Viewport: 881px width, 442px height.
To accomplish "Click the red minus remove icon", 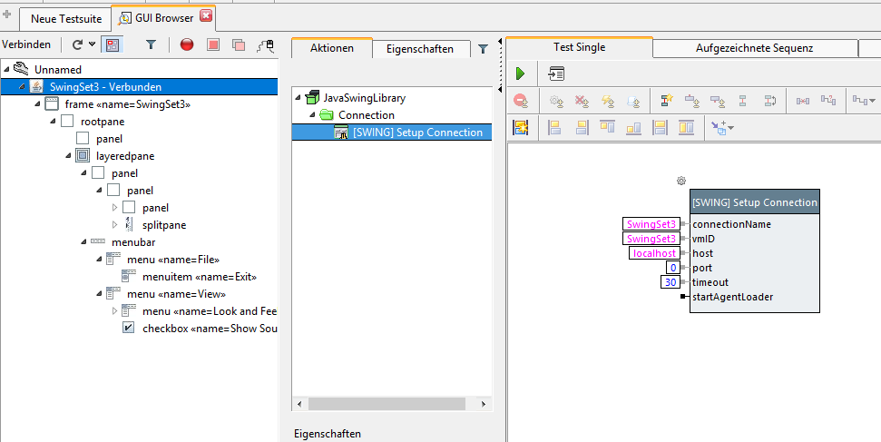I will click(x=520, y=101).
